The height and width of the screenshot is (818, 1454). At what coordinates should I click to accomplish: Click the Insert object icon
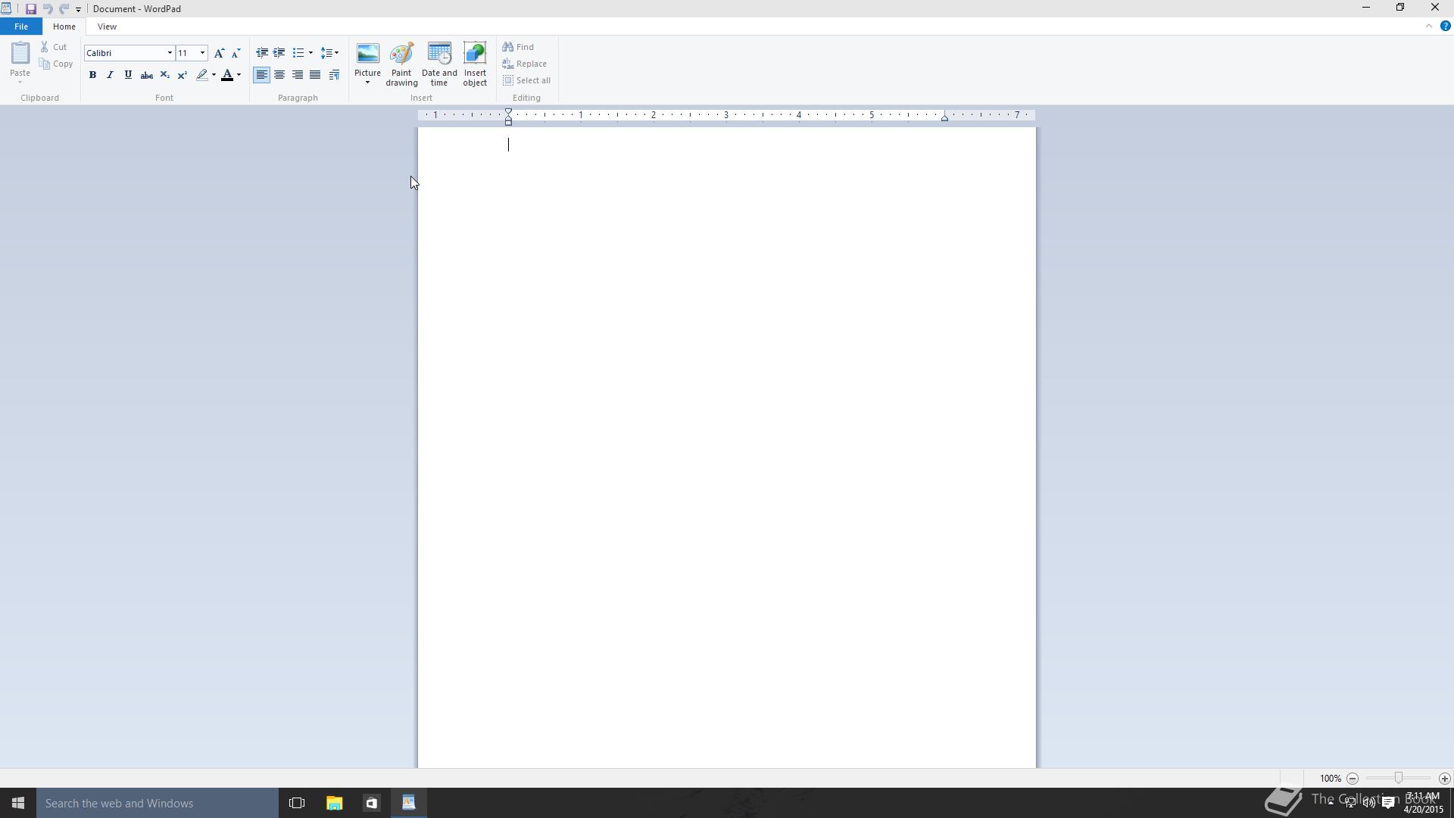click(x=475, y=64)
